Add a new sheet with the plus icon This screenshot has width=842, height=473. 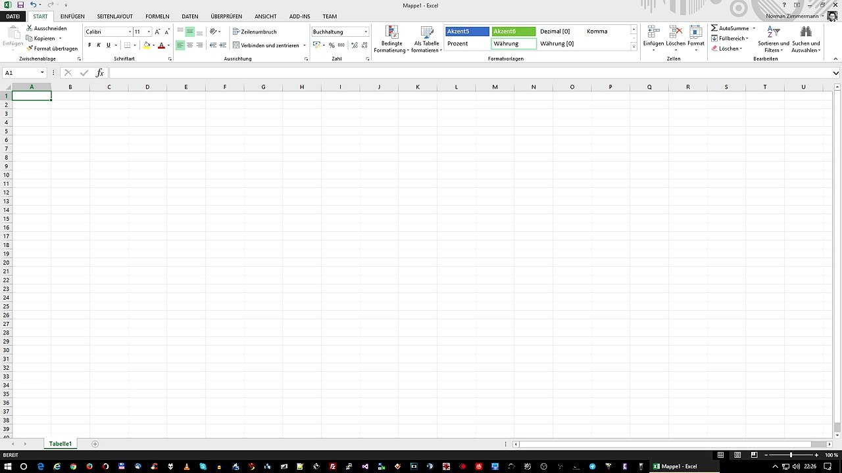tap(95, 444)
